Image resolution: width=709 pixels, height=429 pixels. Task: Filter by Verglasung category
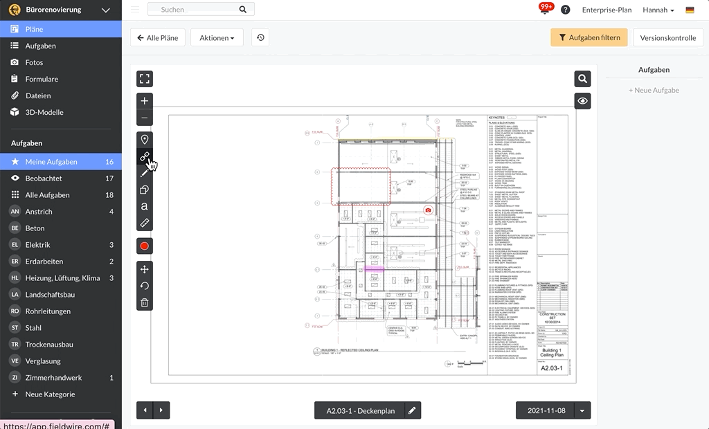(x=61, y=360)
